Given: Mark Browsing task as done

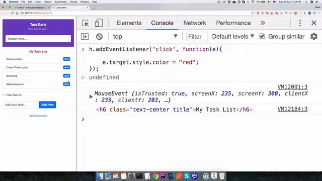Looking at the screenshot, I should (66, 76).
